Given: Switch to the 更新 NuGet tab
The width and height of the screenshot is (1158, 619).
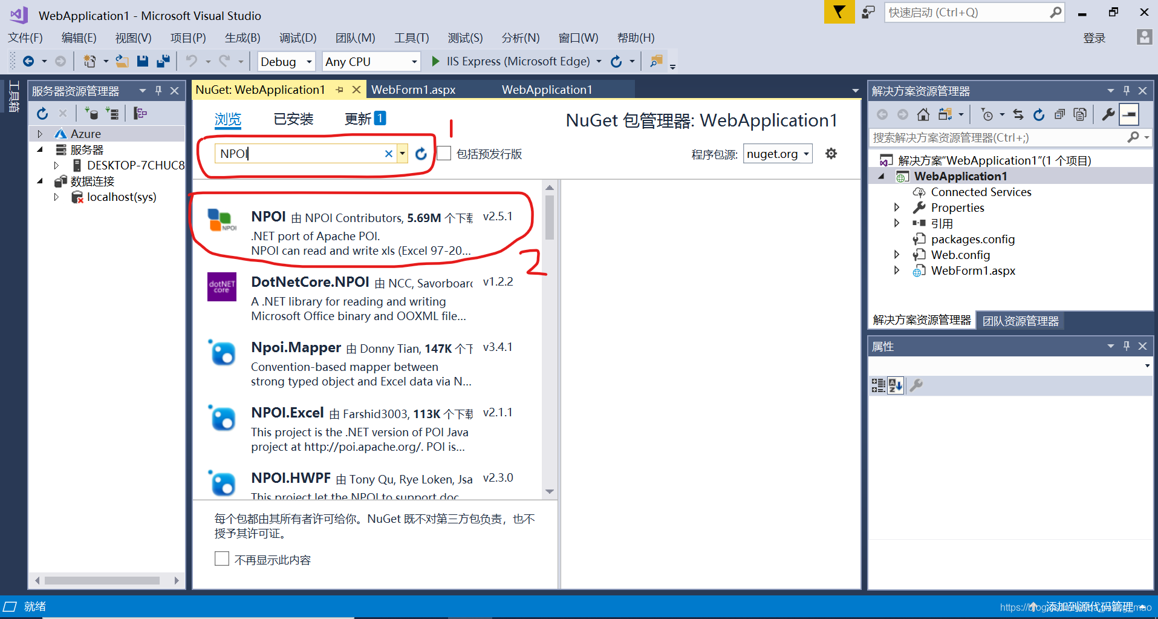Looking at the screenshot, I should click(x=365, y=119).
